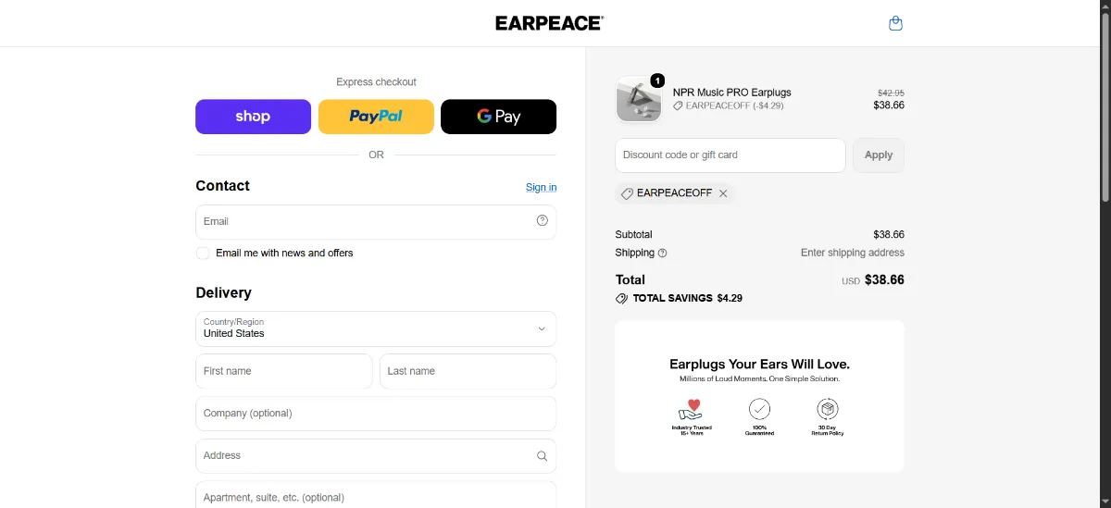
Task: Click the EARPEACE logo in header
Action: click(x=549, y=23)
